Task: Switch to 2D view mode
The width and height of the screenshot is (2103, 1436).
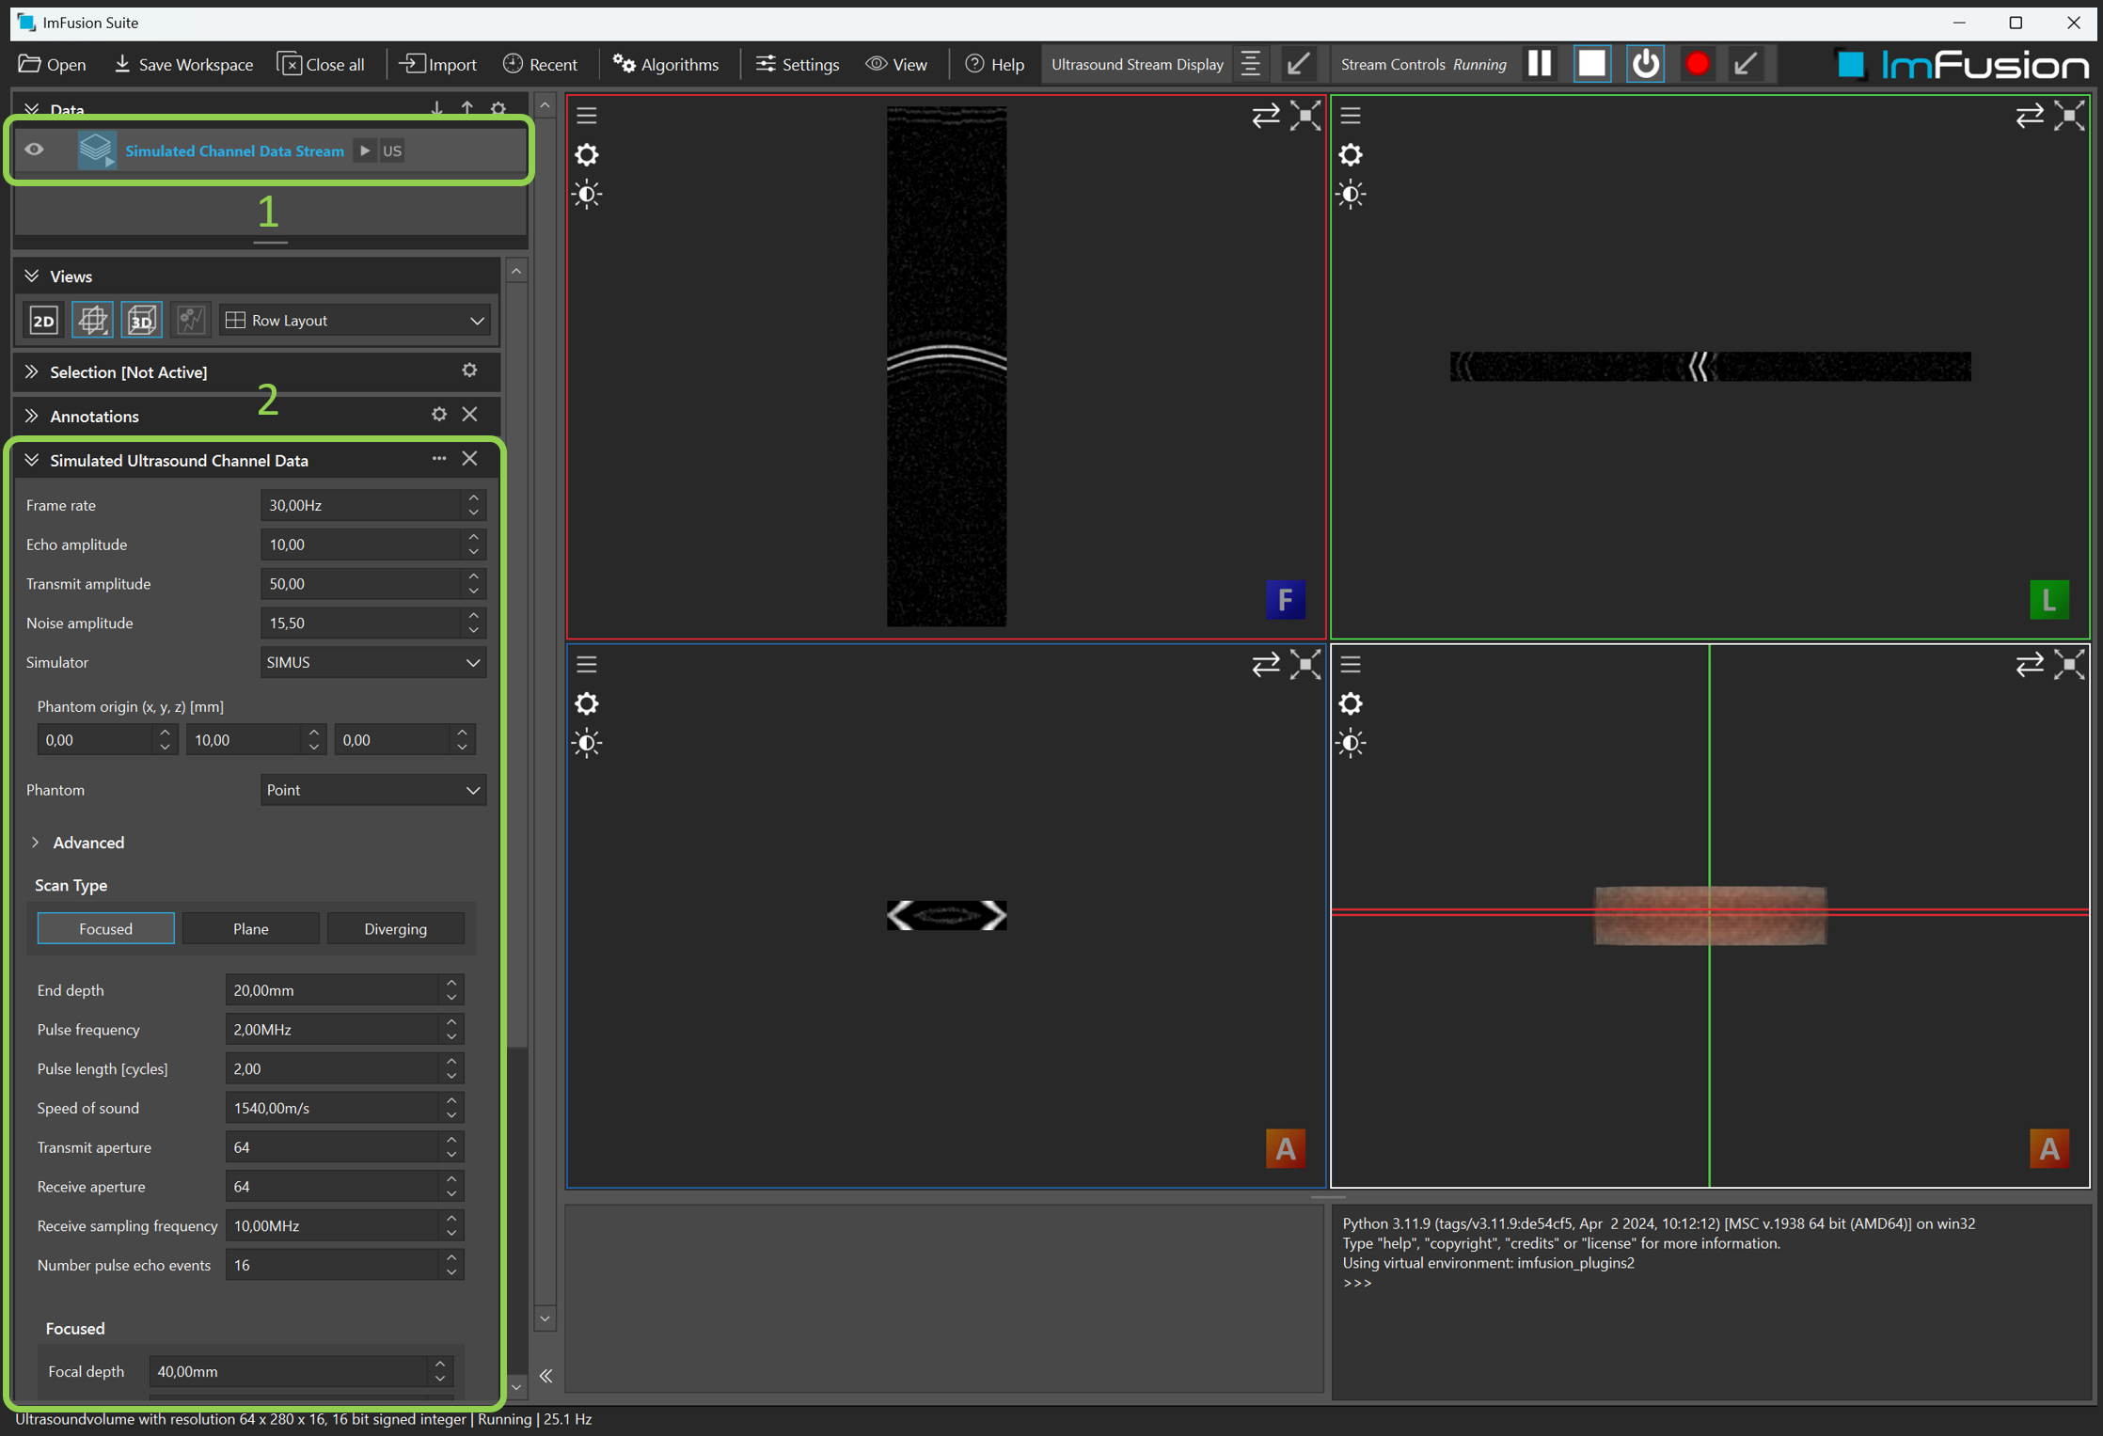Action: click(x=43, y=320)
